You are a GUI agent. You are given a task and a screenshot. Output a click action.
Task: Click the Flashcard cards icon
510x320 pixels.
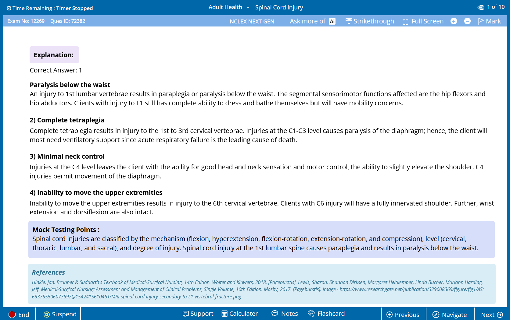pos(311,313)
